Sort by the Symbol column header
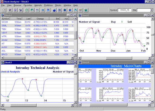 point(5,19)
